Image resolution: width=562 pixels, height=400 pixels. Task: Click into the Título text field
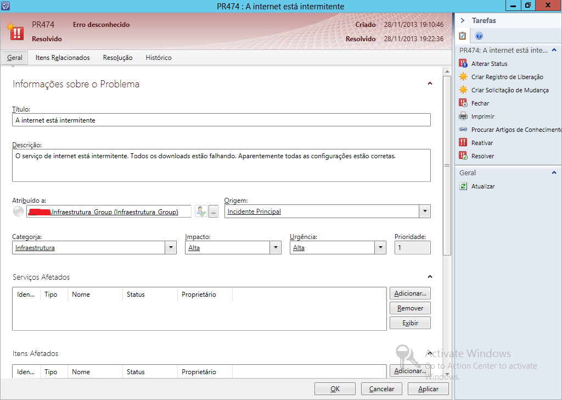[221, 120]
